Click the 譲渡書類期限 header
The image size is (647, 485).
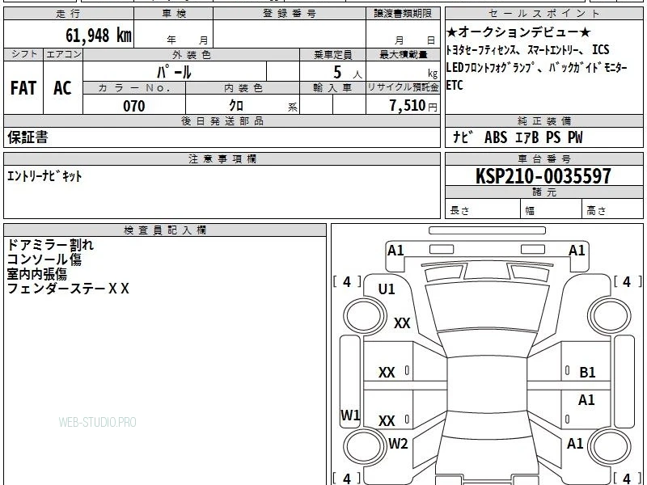[x=403, y=14]
